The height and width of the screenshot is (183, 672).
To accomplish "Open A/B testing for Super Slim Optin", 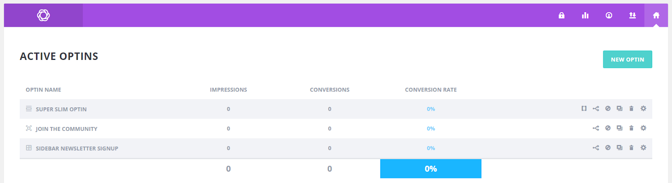I will [x=596, y=109].
